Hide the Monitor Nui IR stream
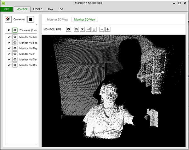The height and width of the screenshot is (150, 189). pos(15,54)
